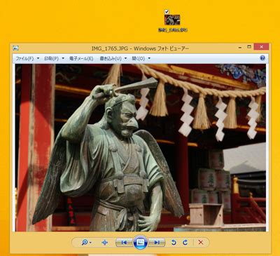Screen dimensions: 280x256
Task: Click the actual size fit button
Action: click(105, 243)
